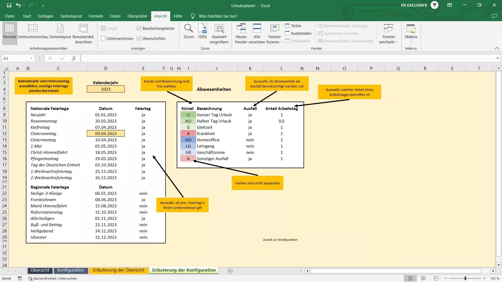Click Auswahl vergrößern zoom to selection
502x282 pixels.
click(219, 34)
